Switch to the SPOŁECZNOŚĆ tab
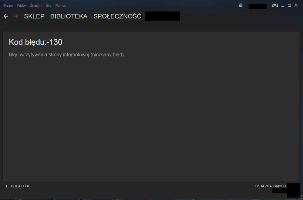This screenshot has height=200, width=303. pos(117,16)
